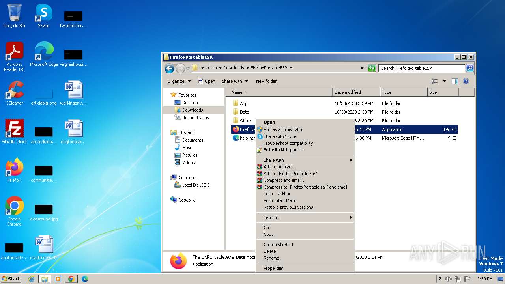Open Microsoft Edge from the taskbar
Screen dimensions: 505x284
pos(85,279)
